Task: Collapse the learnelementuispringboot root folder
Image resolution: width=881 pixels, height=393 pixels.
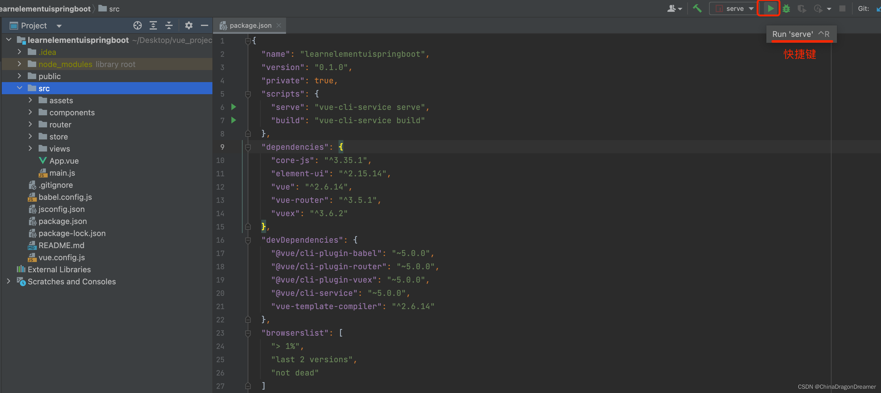Action: [9, 40]
